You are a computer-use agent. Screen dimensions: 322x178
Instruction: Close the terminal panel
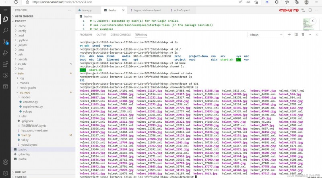point(317,35)
